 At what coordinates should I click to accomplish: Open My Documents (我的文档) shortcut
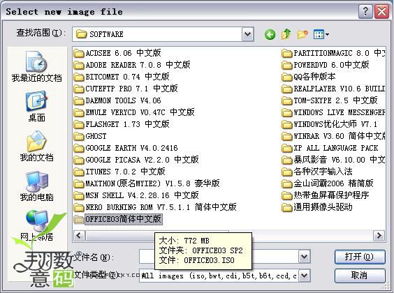[36, 146]
